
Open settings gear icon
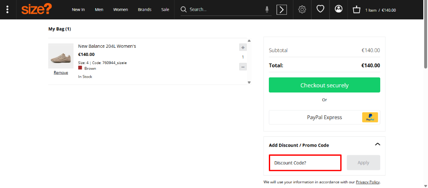[x=302, y=9]
